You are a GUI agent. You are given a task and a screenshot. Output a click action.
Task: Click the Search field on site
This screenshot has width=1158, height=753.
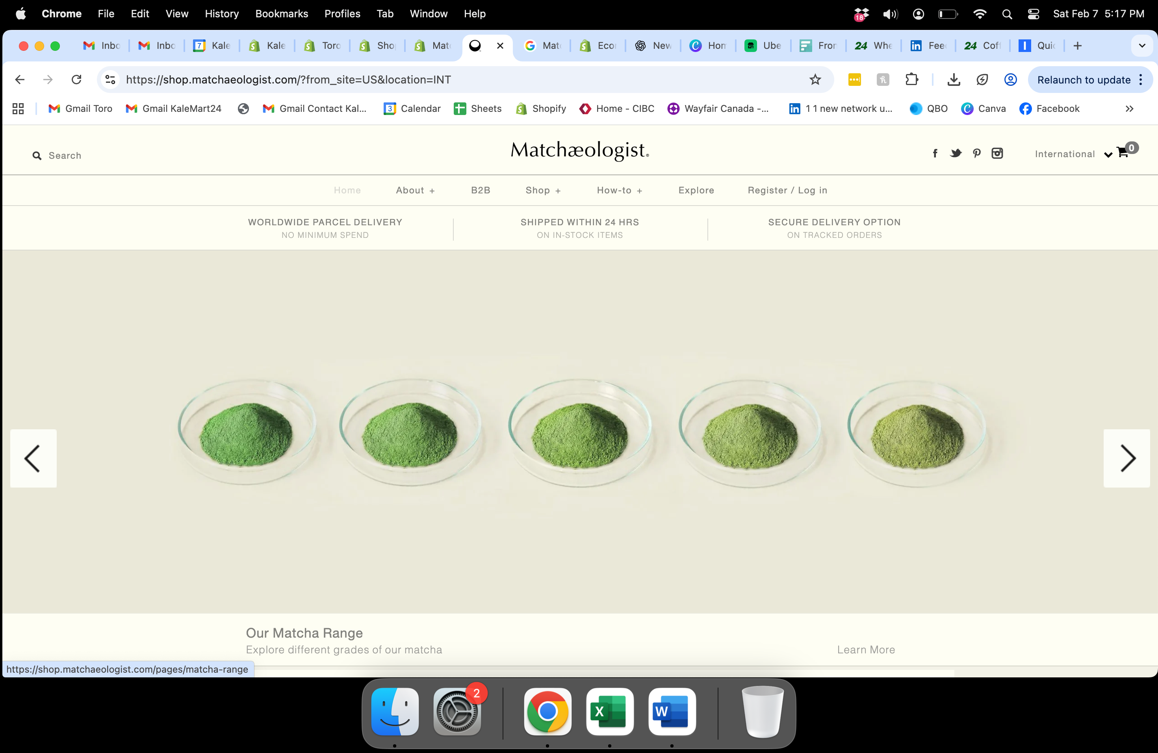(65, 156)
